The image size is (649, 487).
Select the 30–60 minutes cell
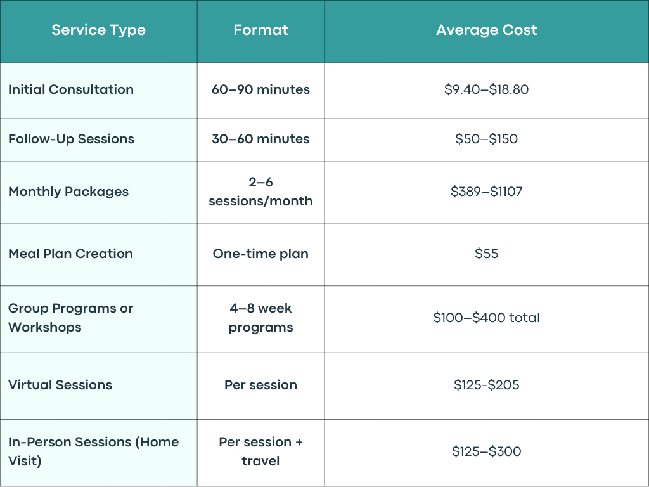[x=260, y=139]
